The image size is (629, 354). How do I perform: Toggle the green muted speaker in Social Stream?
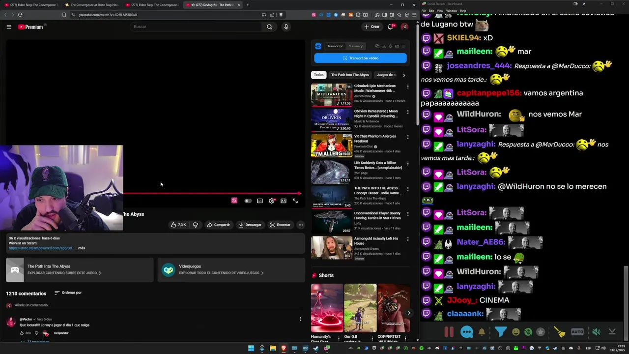pos(596,332)
